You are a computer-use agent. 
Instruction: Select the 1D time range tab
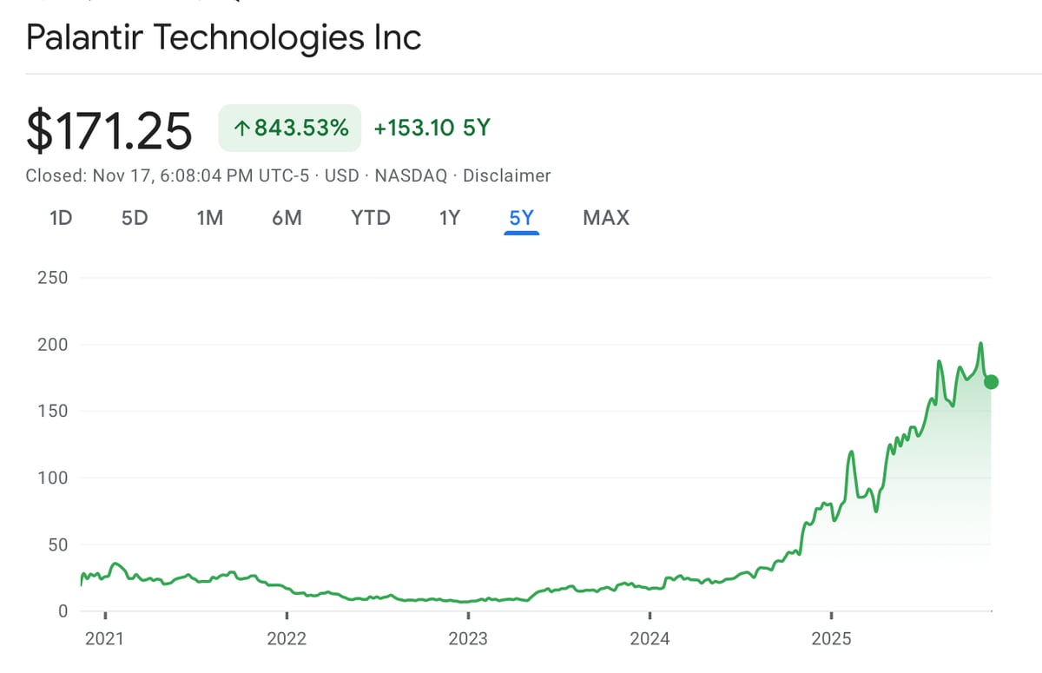point(61,217)
